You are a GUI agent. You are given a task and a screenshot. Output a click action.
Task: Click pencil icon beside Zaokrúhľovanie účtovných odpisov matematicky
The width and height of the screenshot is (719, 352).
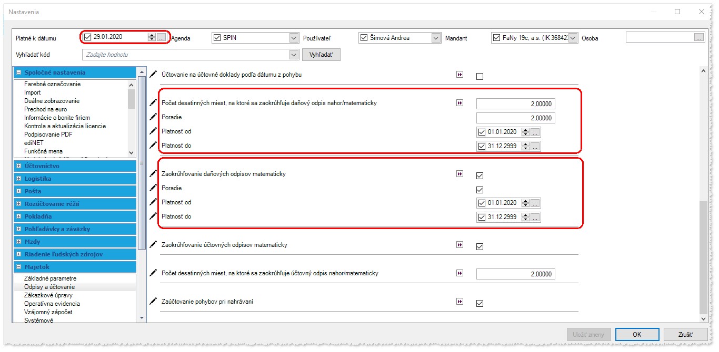tap(153, 245)
